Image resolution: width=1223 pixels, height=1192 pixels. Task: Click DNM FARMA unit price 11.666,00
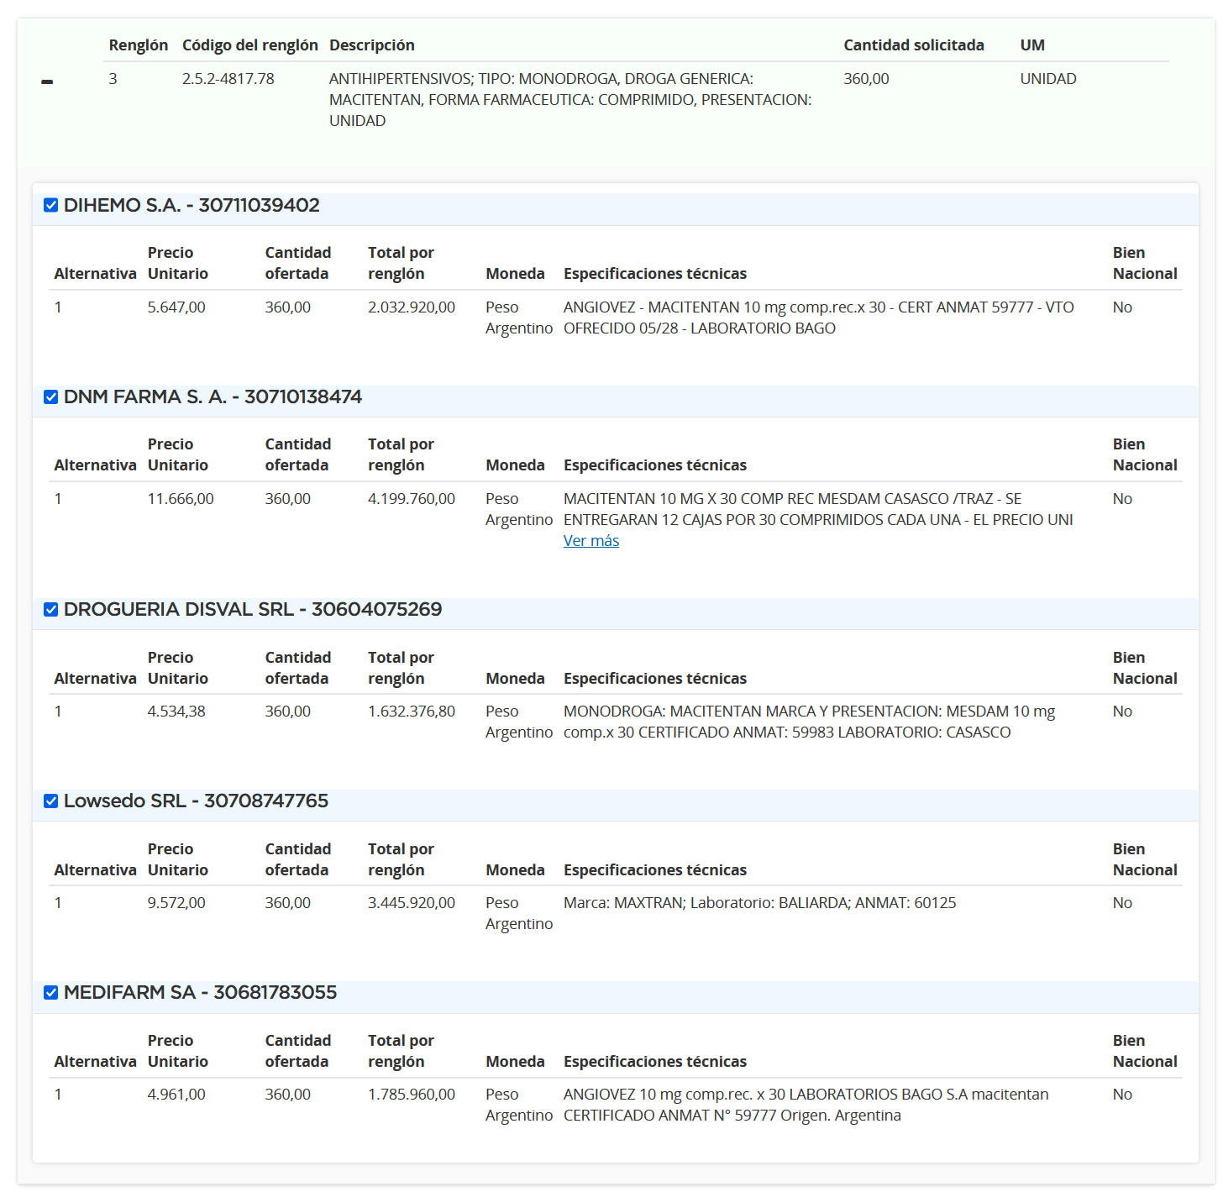click(181, 499)
